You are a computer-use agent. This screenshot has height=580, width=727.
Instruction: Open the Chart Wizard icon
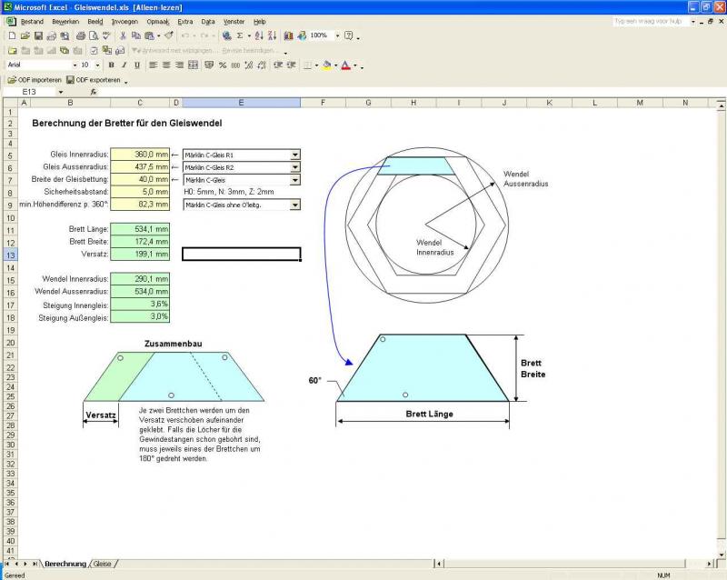click(289, 35)
